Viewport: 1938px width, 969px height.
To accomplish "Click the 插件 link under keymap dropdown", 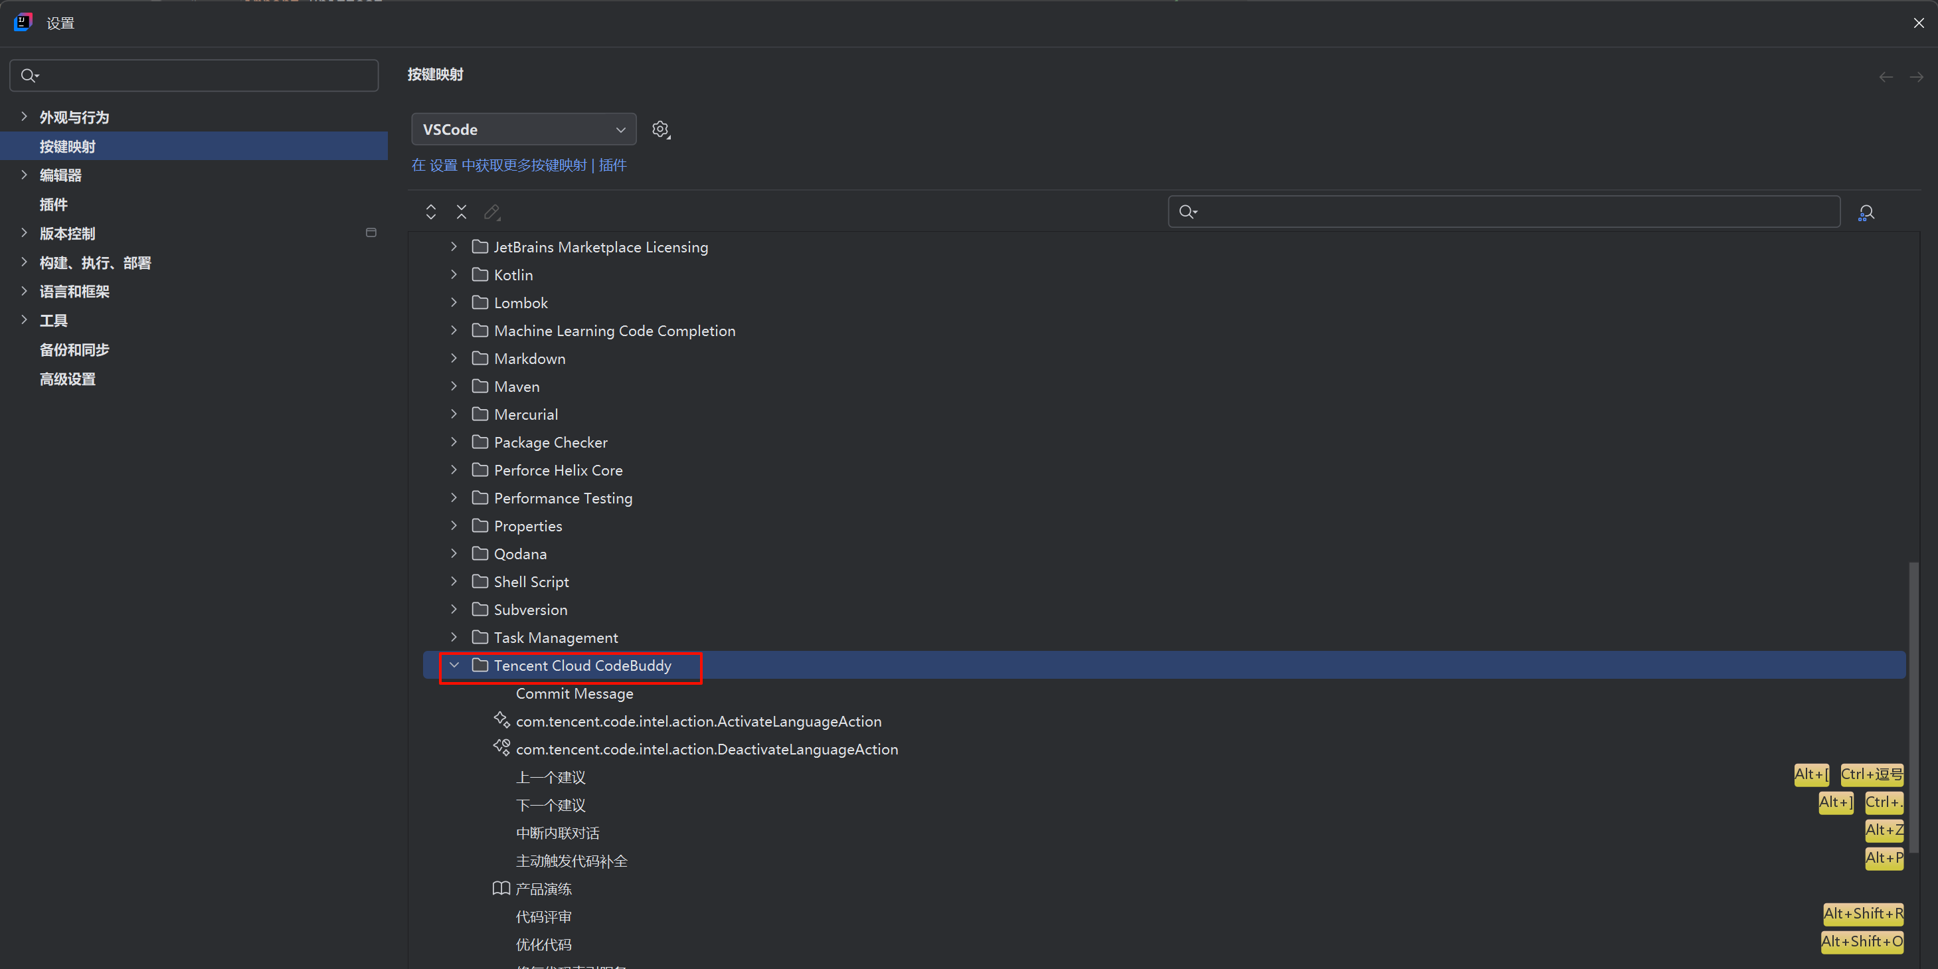I will coord(612,165).
